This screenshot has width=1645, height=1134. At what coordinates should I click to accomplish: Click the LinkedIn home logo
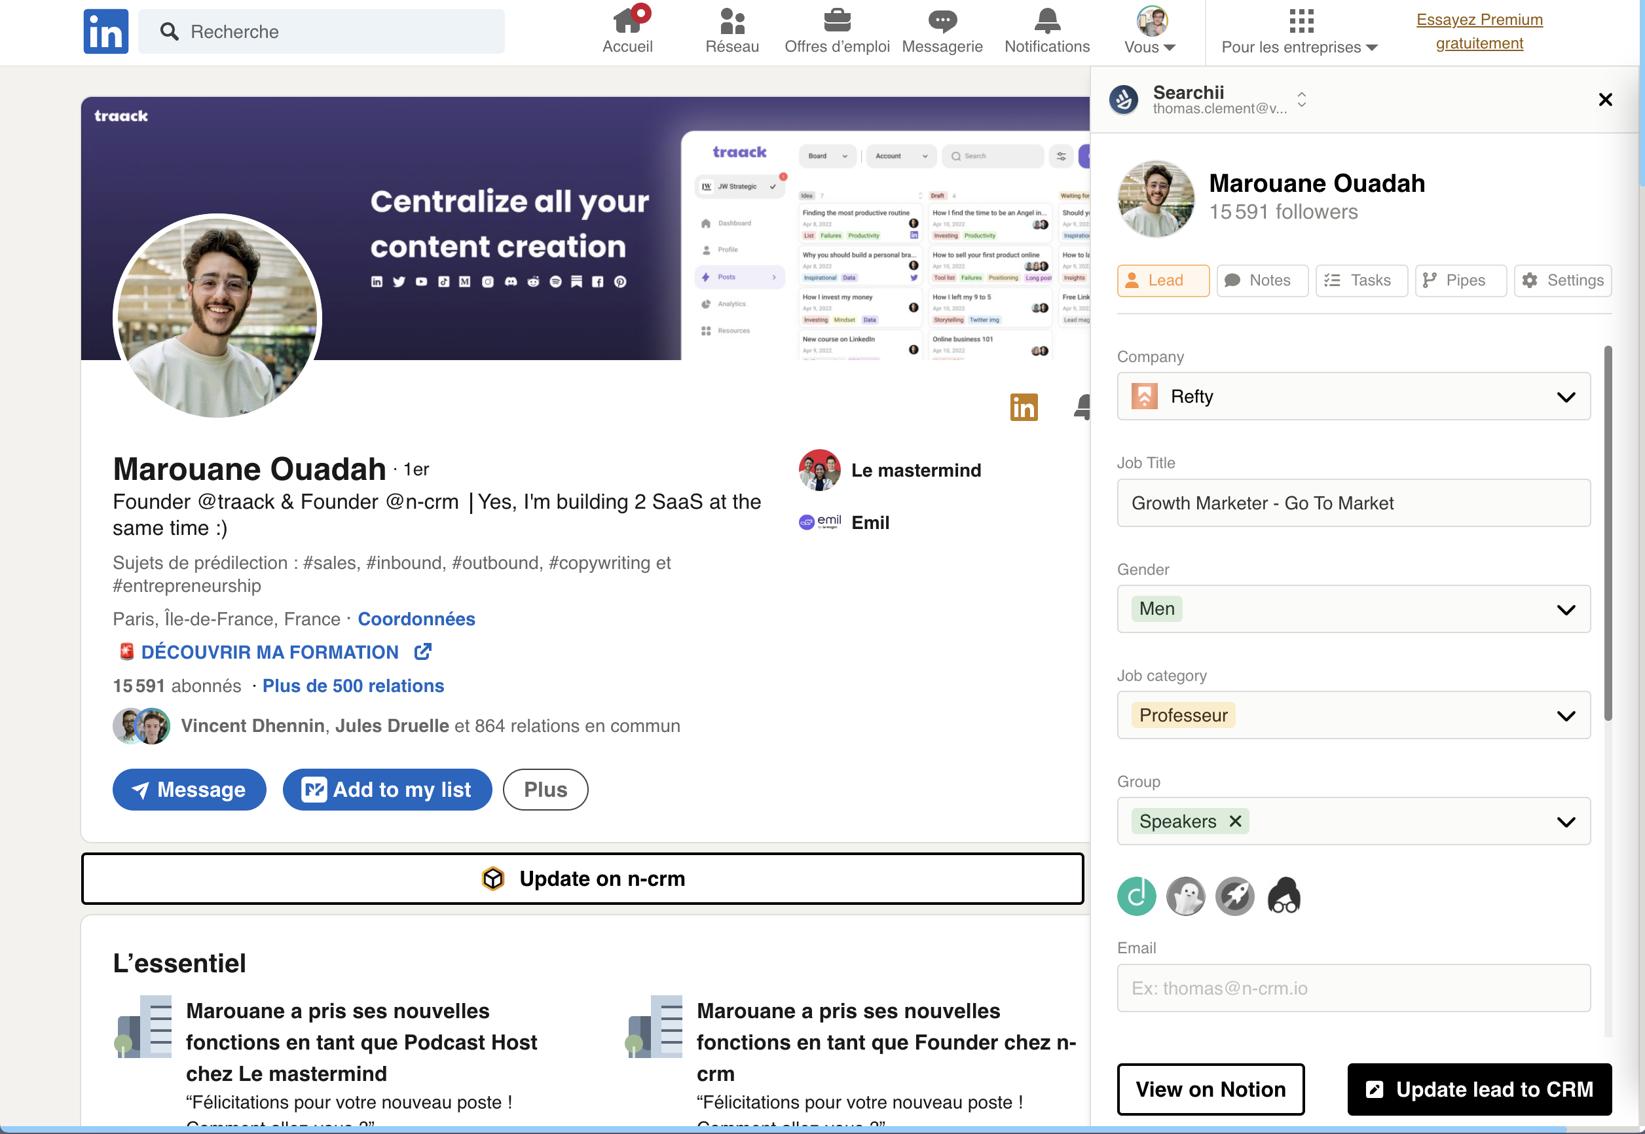coord(105,31)
